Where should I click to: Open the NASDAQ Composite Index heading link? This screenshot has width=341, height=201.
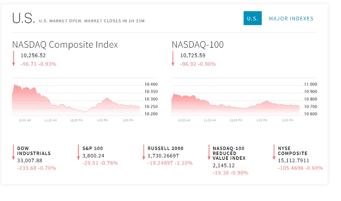tap(65, 45)
